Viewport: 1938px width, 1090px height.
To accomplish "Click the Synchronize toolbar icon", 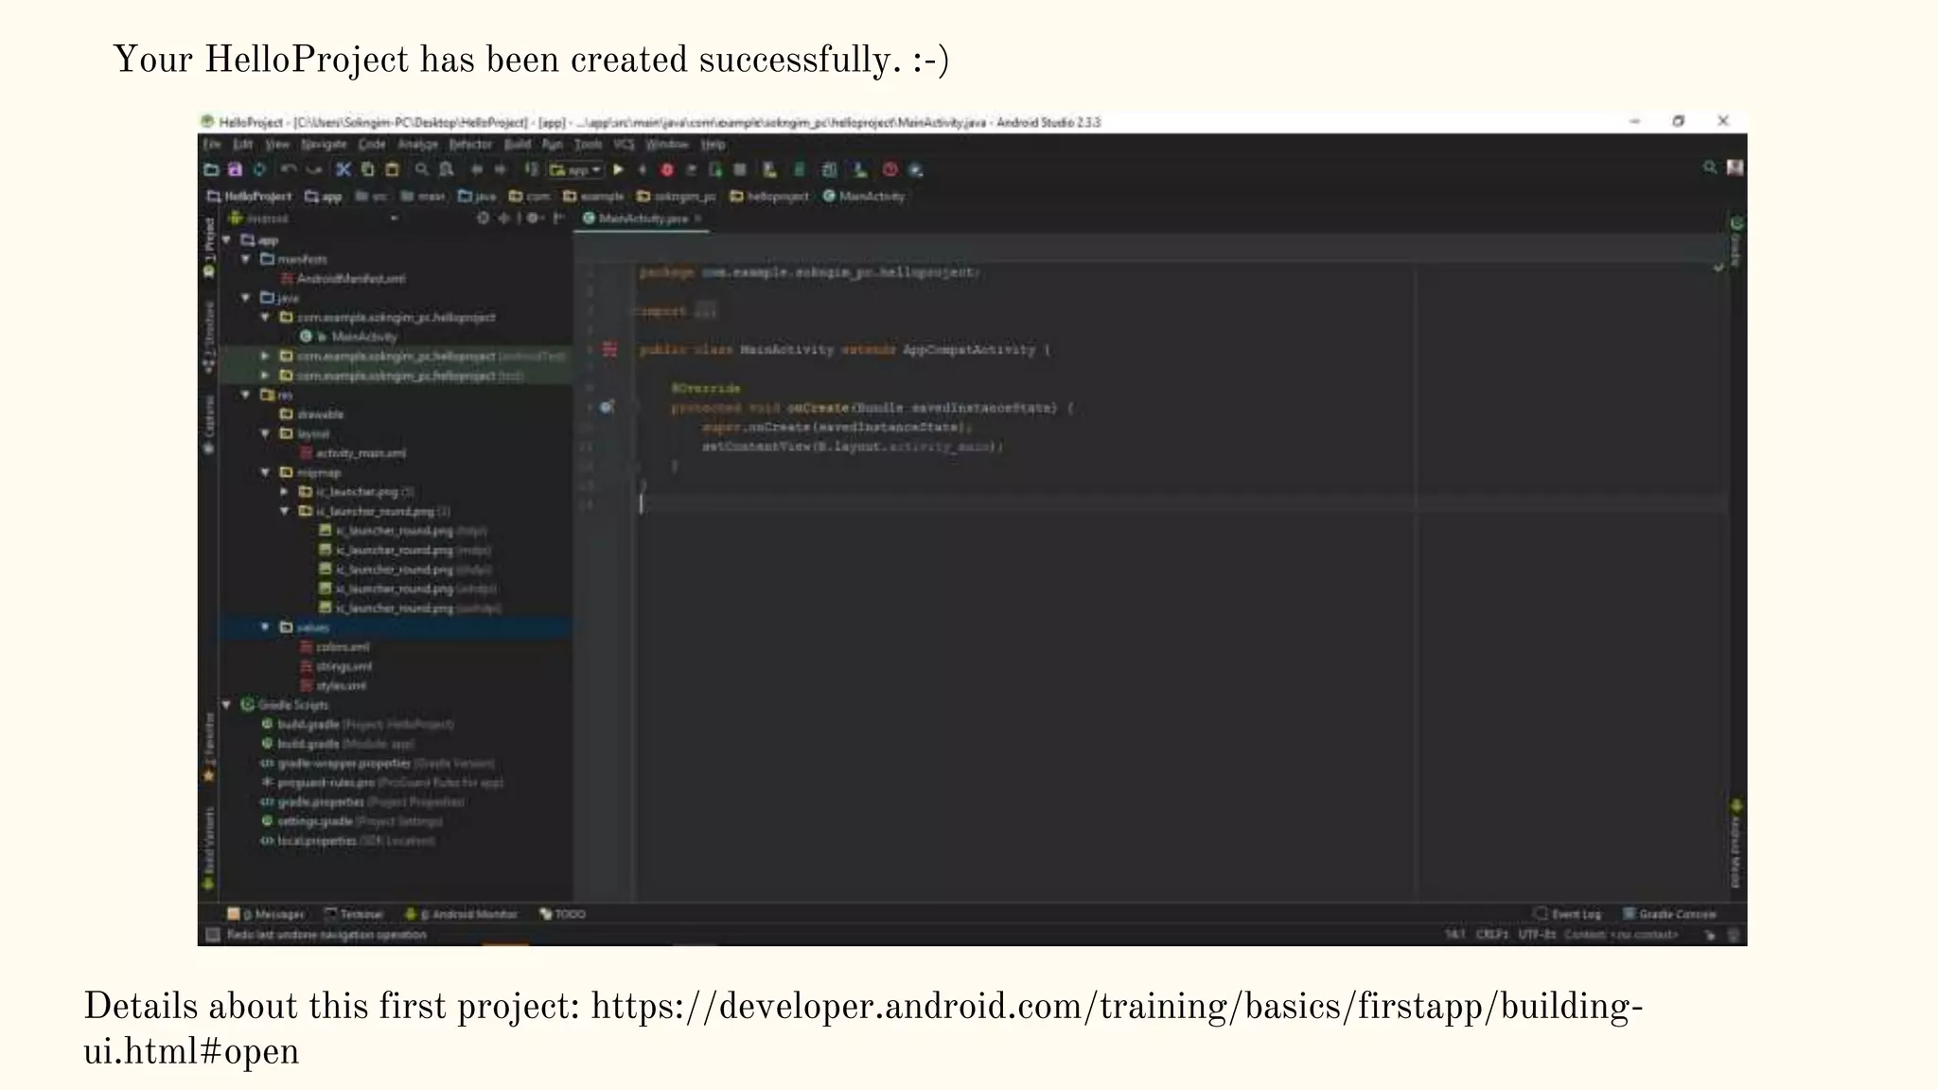I will [259, 170].
